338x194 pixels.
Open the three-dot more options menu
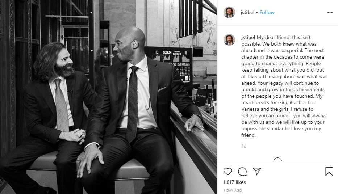tap(330, 13)
